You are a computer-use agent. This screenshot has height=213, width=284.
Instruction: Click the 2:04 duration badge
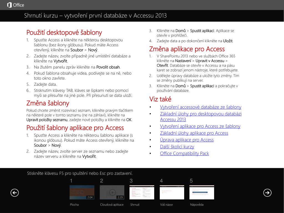click(90, 197)
